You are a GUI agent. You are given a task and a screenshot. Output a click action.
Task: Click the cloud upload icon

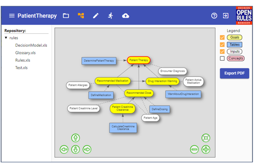pos(126,16)
